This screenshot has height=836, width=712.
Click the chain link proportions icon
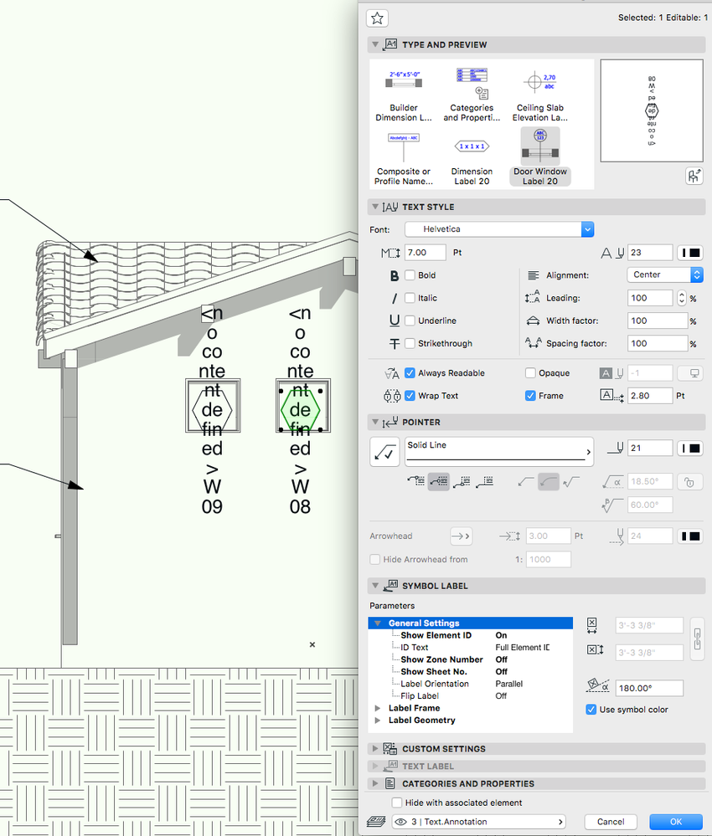coord(697,639)
